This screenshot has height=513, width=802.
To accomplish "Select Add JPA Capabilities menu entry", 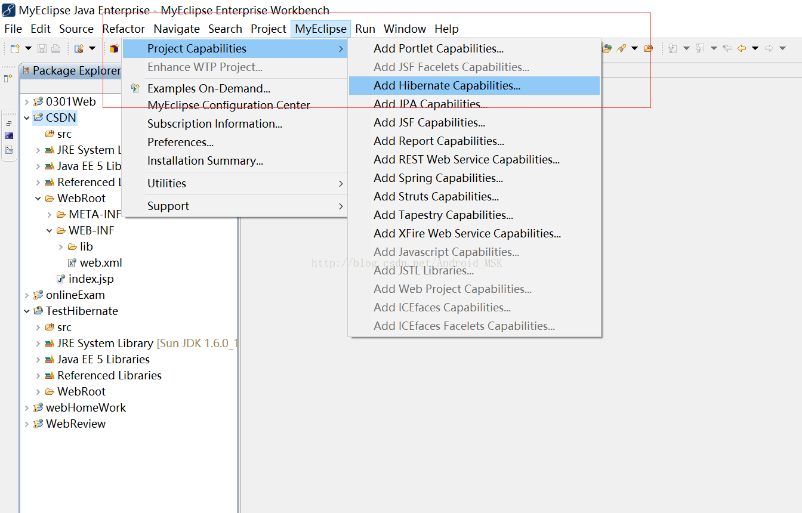I will tap(474, 104).
